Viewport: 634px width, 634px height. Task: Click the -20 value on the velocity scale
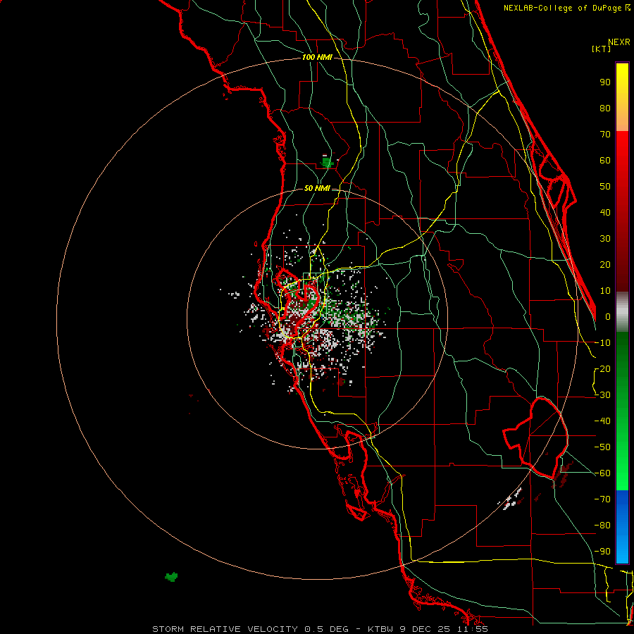(x=602, y=369)
